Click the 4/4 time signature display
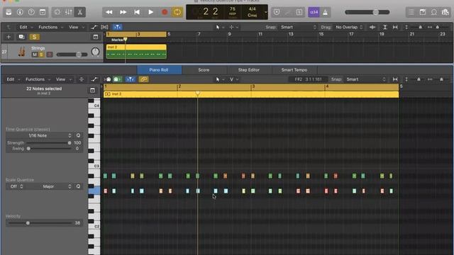The image size is (454, 255). (253, 9)
